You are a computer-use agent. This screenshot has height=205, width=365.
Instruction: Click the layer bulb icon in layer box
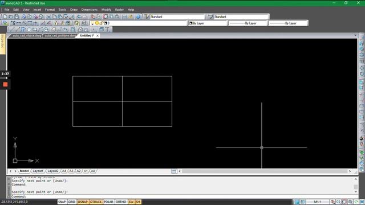92,23
